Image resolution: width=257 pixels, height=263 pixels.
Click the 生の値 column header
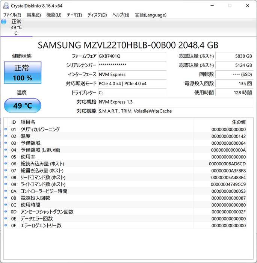tap(239, 122)
